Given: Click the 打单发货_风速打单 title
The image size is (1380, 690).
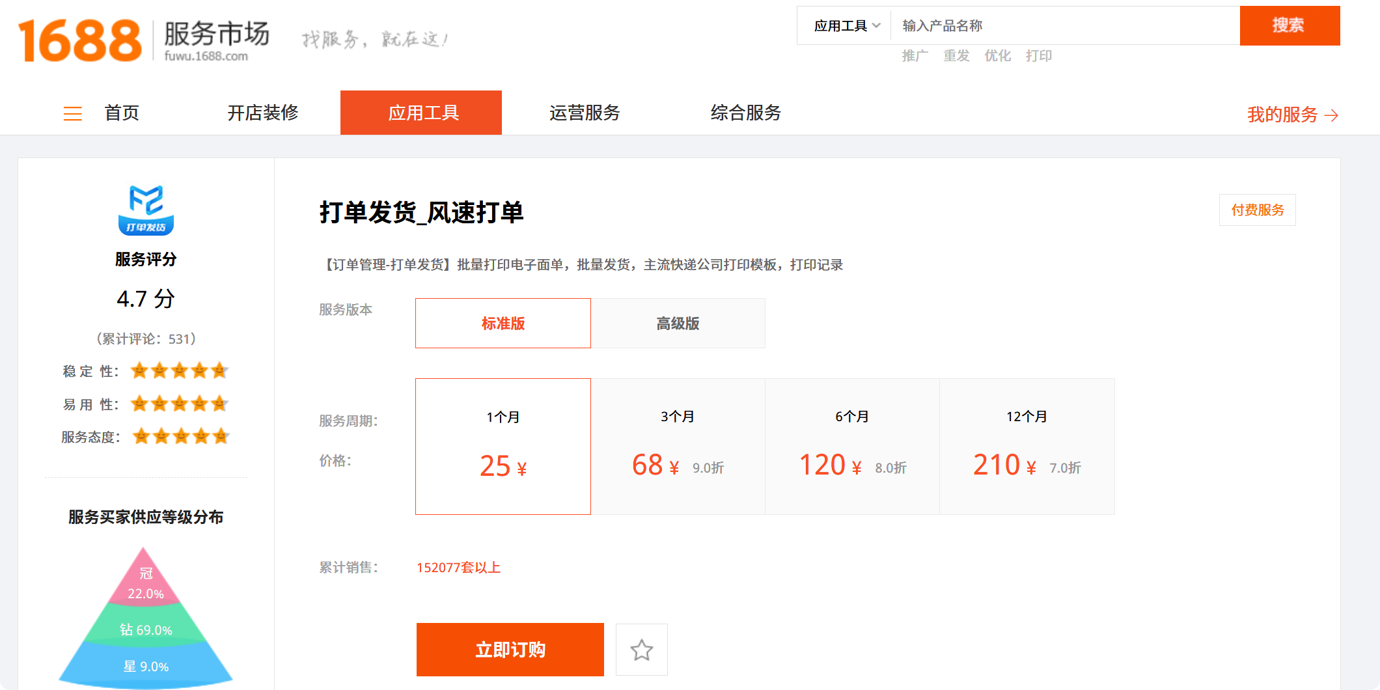Looking at the screenshot, I should click(421, 212).
